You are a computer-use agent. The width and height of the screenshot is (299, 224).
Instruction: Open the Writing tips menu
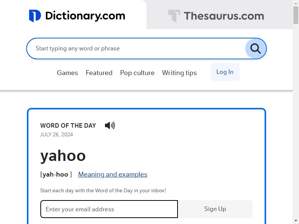pyautogui.click(x=179, y=73)
